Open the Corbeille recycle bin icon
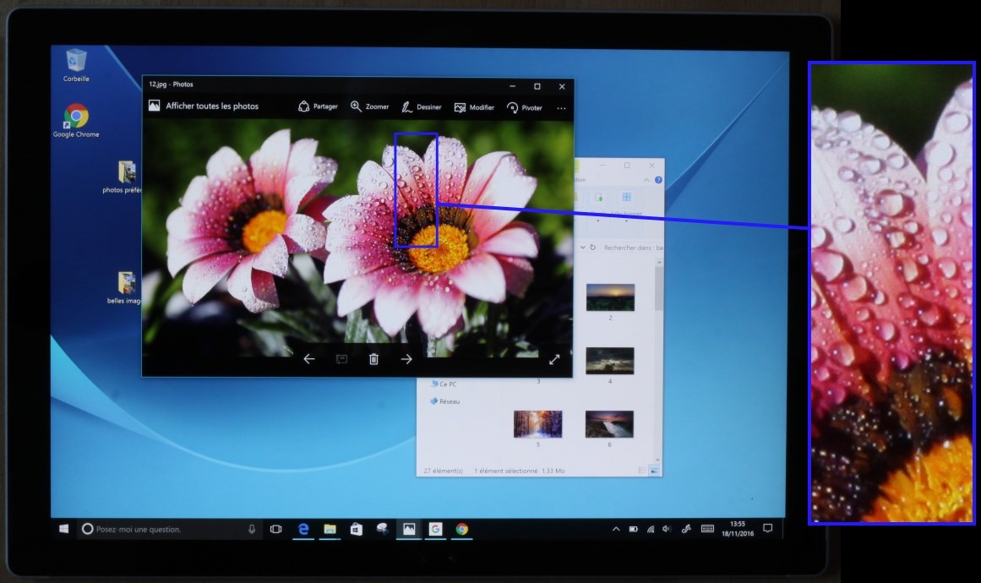This screenshot has height=583, width=981. point(76,65)
